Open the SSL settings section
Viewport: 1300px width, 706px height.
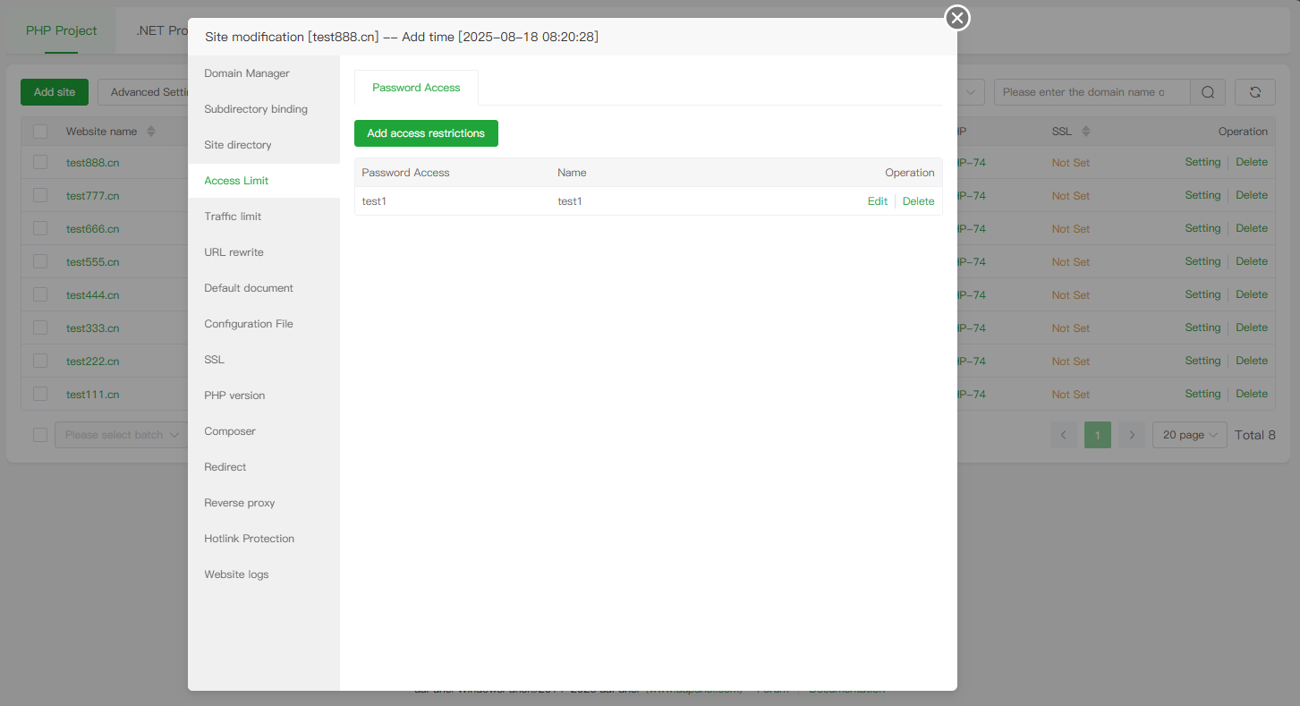pos(215,360)
